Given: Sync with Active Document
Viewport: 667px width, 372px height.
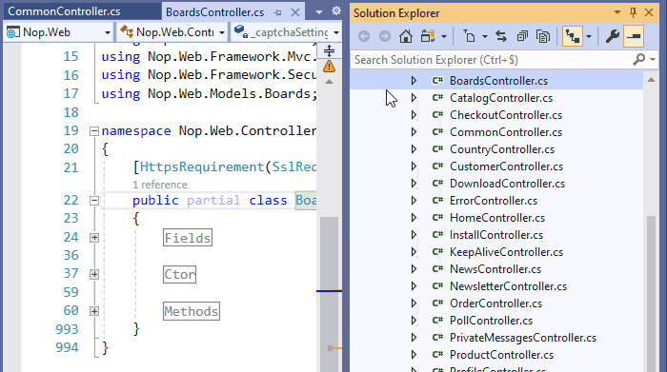Looking at the screenshot, I should (501, 36).
